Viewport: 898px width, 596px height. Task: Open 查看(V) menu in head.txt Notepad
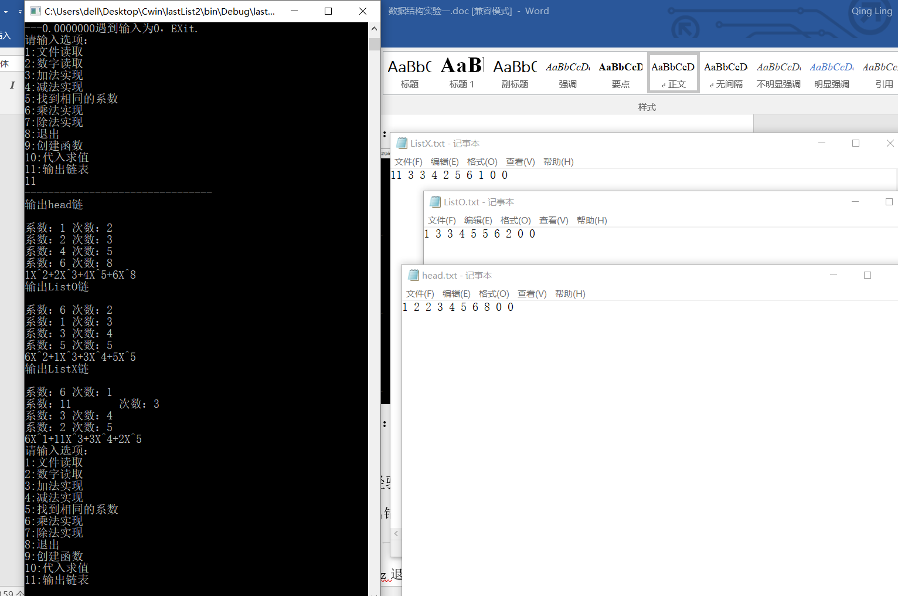[532, 294]
